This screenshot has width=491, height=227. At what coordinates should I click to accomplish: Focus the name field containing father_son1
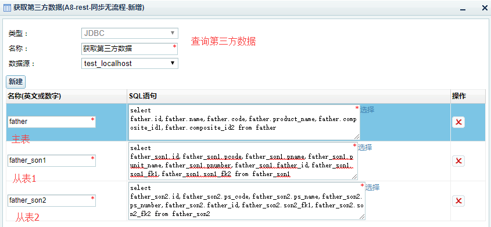tap(52, 160)
